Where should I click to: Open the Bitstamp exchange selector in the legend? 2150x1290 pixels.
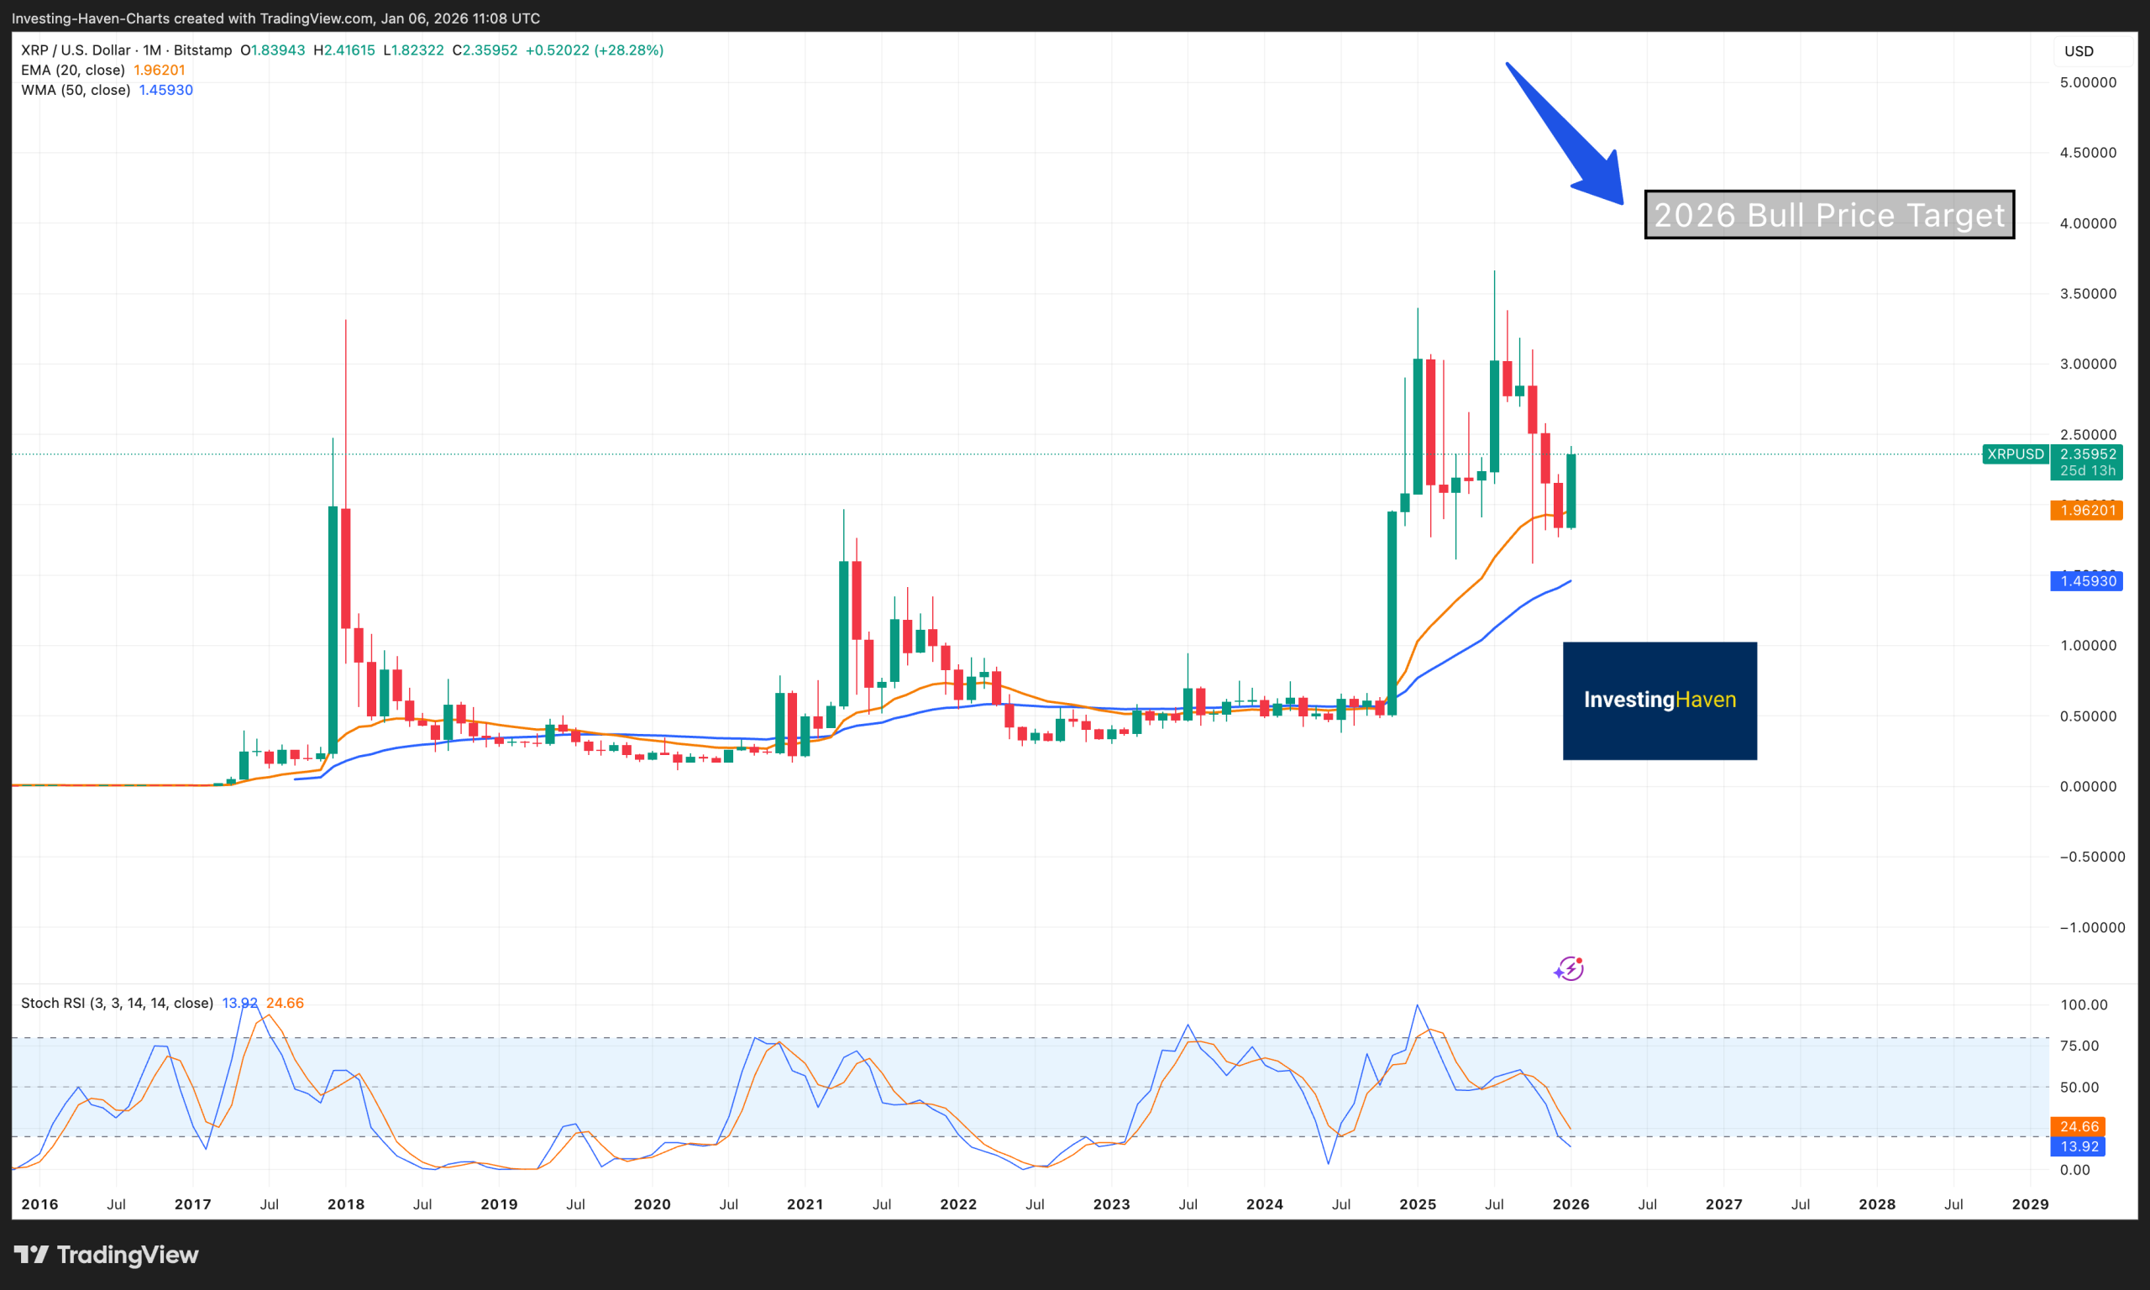pos(202,50)
